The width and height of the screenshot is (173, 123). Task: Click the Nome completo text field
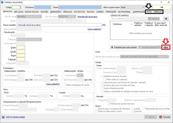click(59, 25)
